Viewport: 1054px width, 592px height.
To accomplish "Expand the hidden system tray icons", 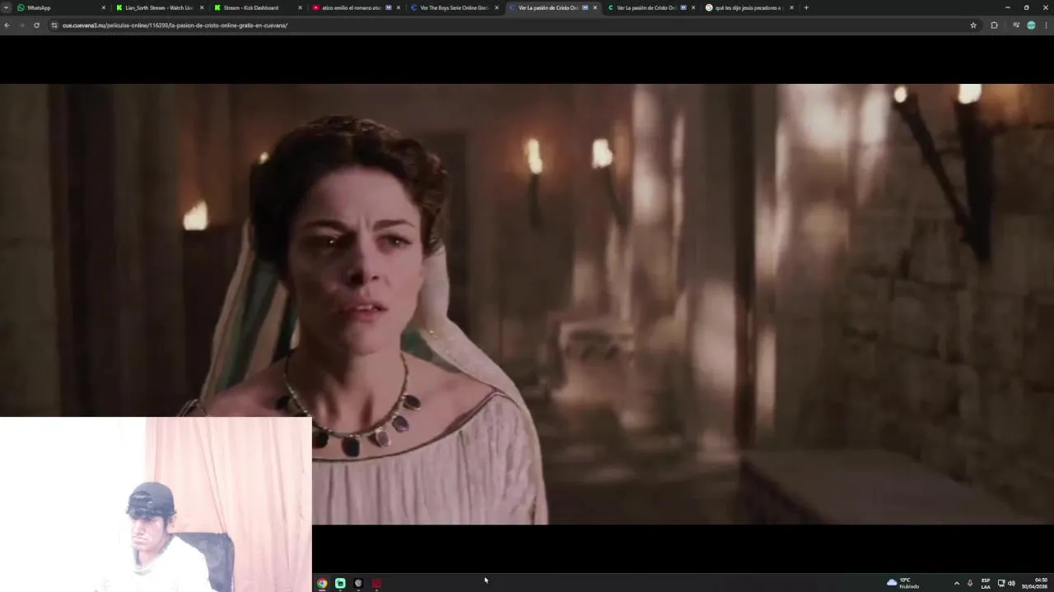I will click(956, 583).
